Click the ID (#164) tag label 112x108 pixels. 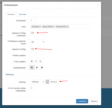click(35, 27)
